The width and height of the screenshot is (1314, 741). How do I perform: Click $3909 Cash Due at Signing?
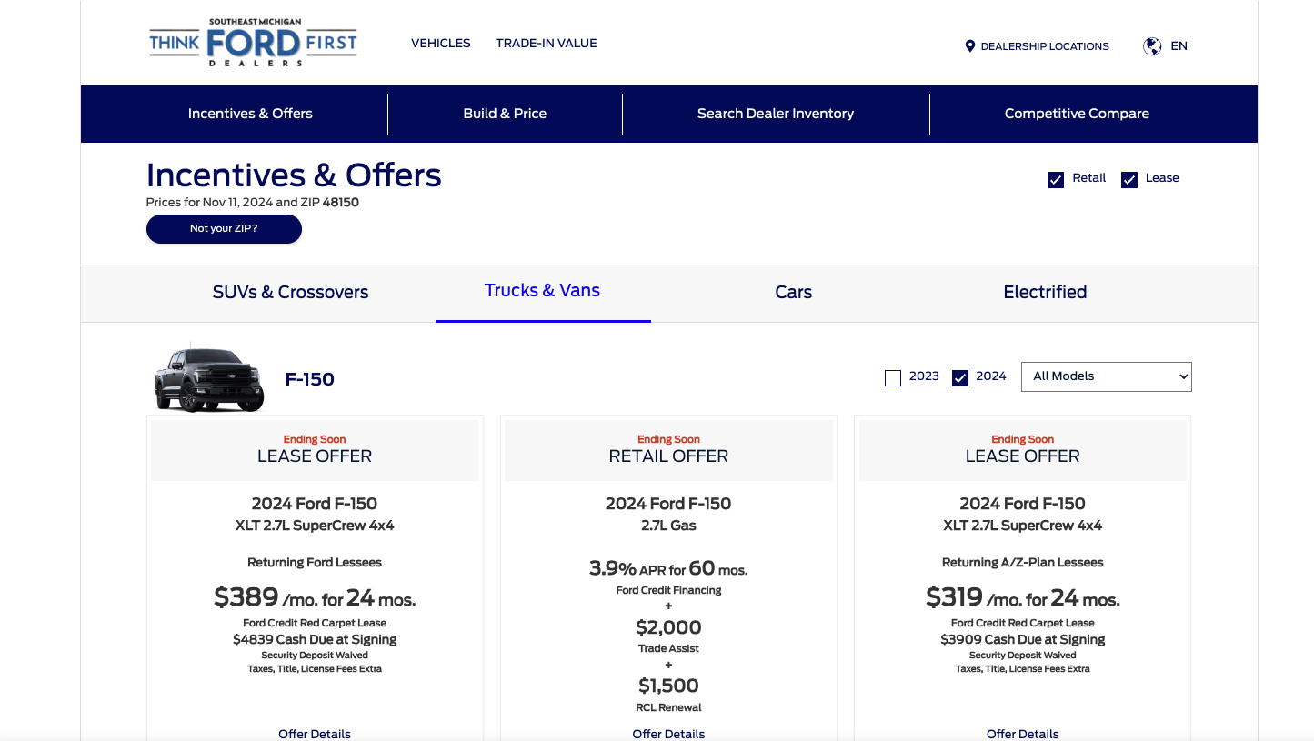[x=1023, y=639]
